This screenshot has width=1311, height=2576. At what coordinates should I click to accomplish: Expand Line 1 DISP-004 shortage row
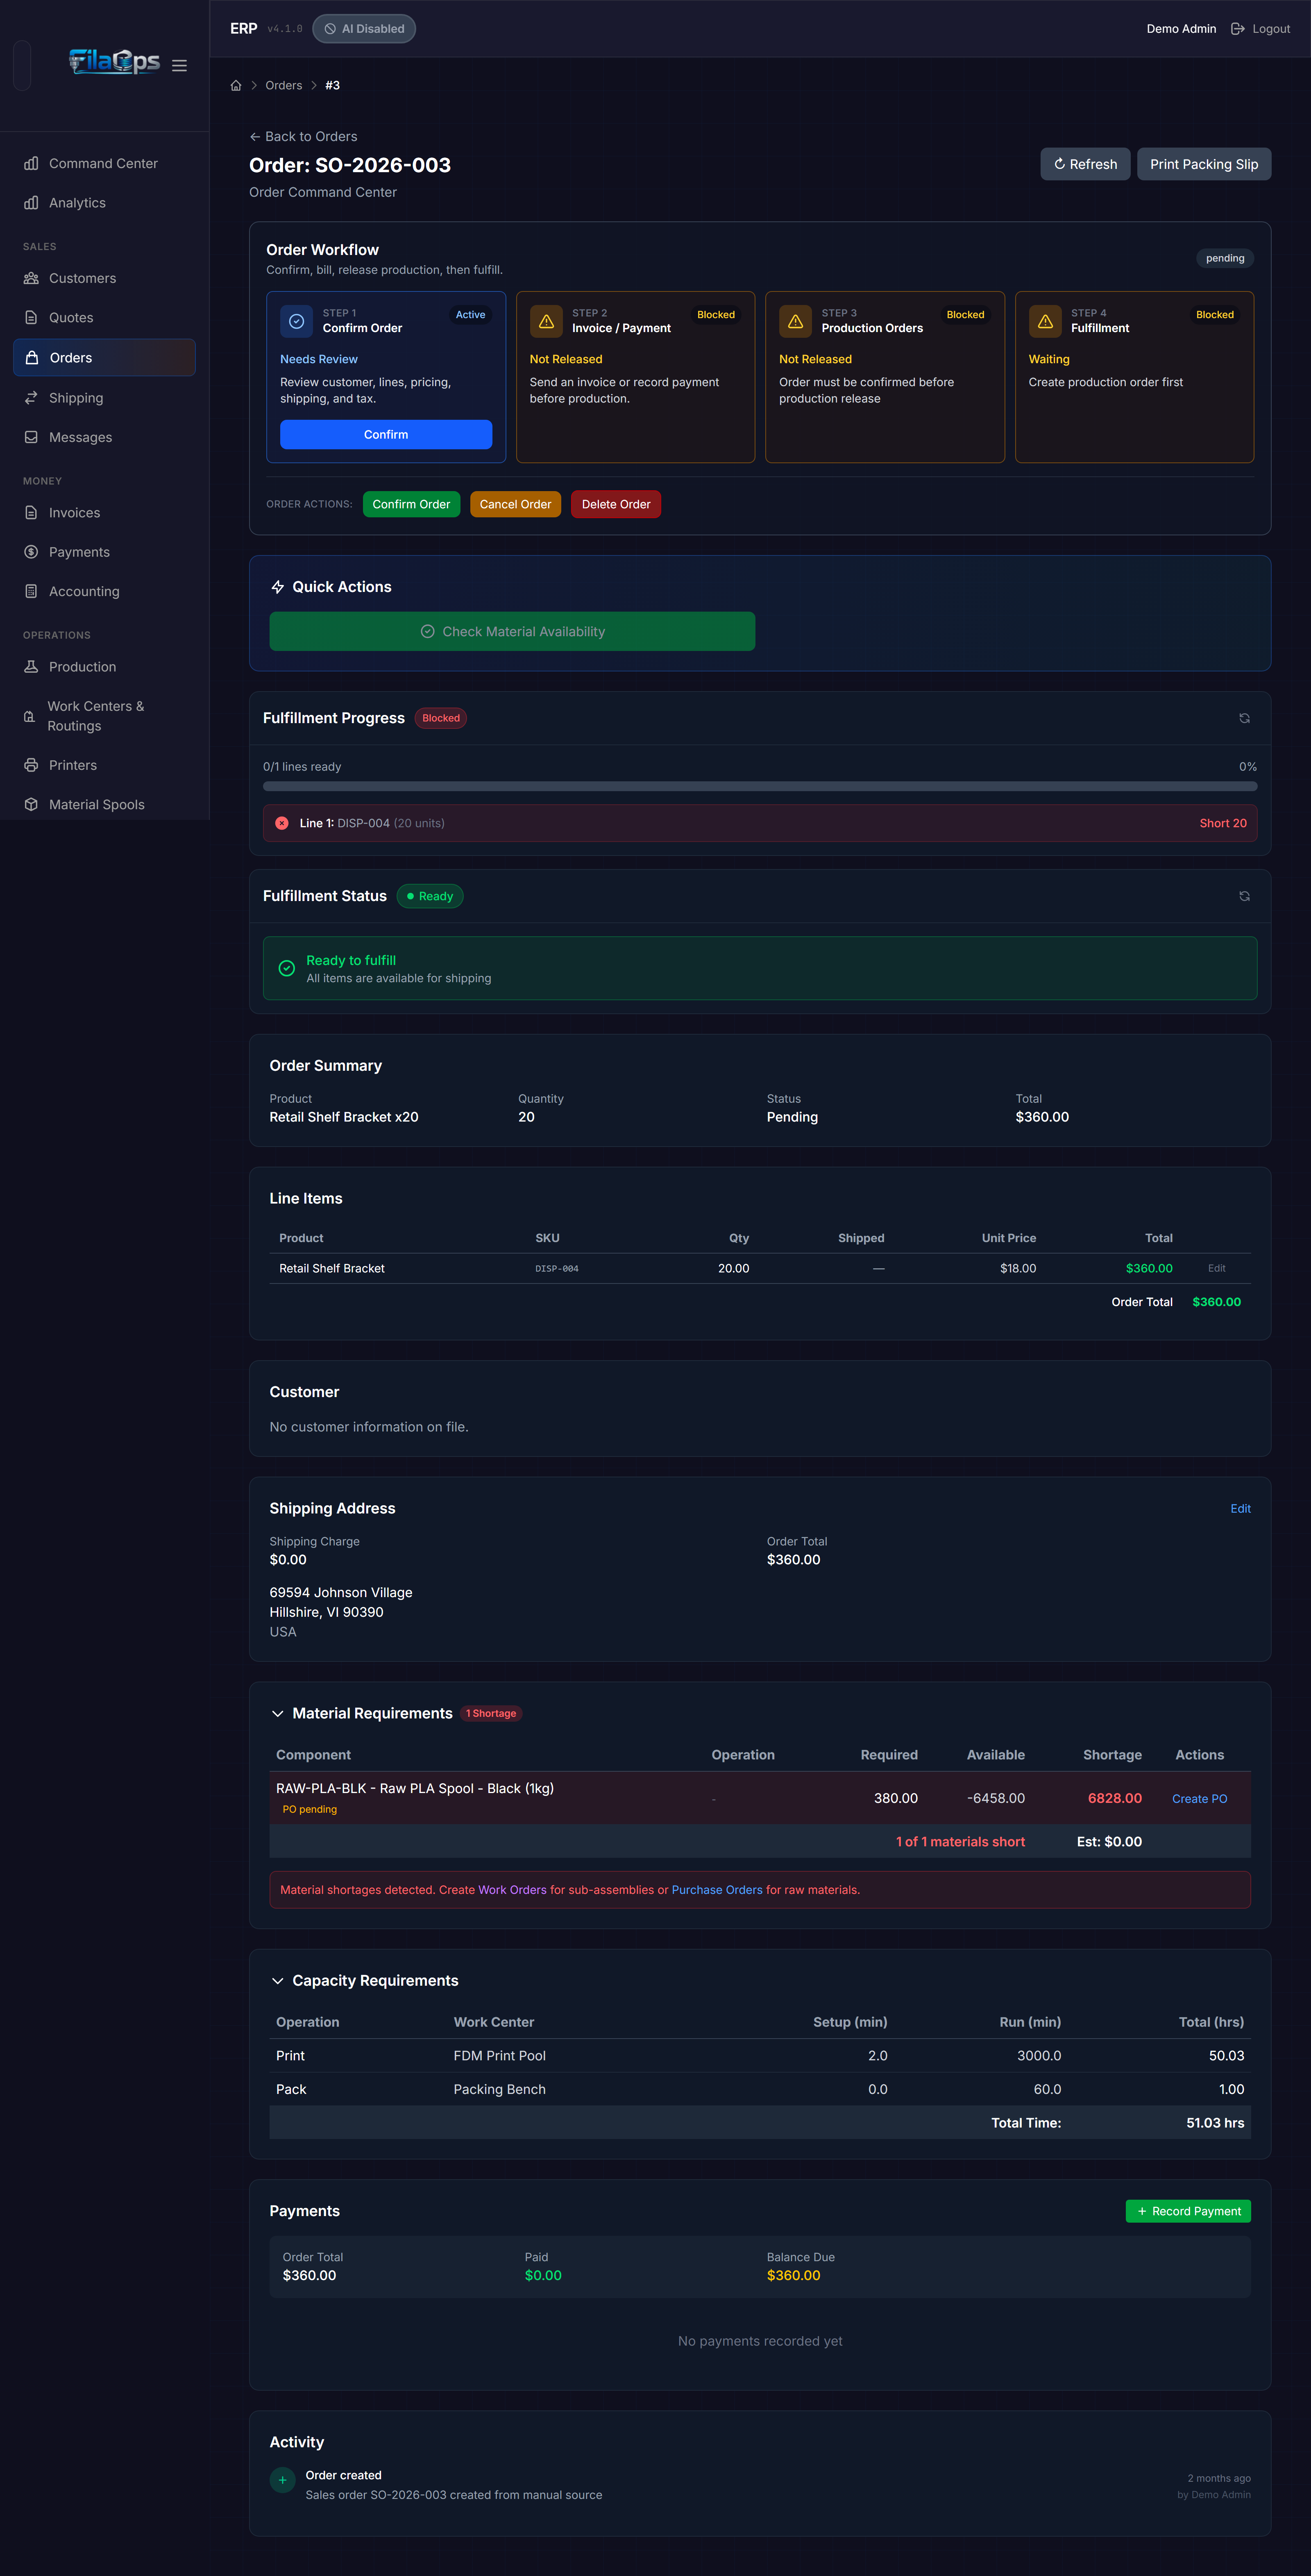pyautogui.click(x=760, y=823)
